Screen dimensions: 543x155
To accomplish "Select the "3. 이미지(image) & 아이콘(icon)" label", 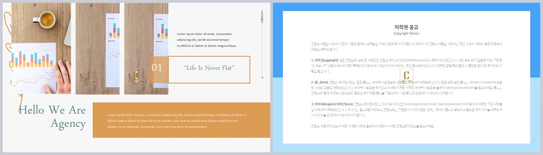I will [331, 104].
